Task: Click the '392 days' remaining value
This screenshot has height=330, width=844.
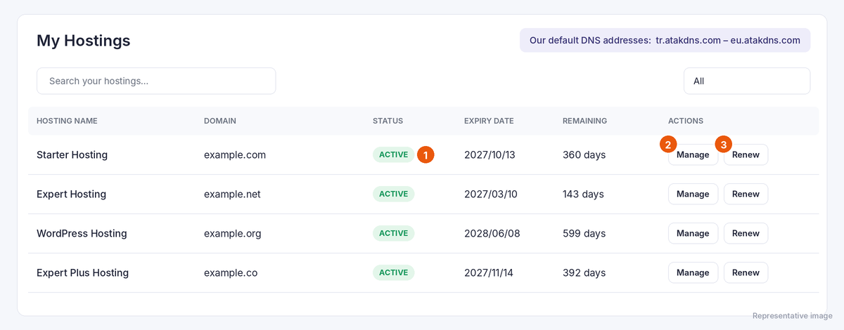Action: coord(584,272)
